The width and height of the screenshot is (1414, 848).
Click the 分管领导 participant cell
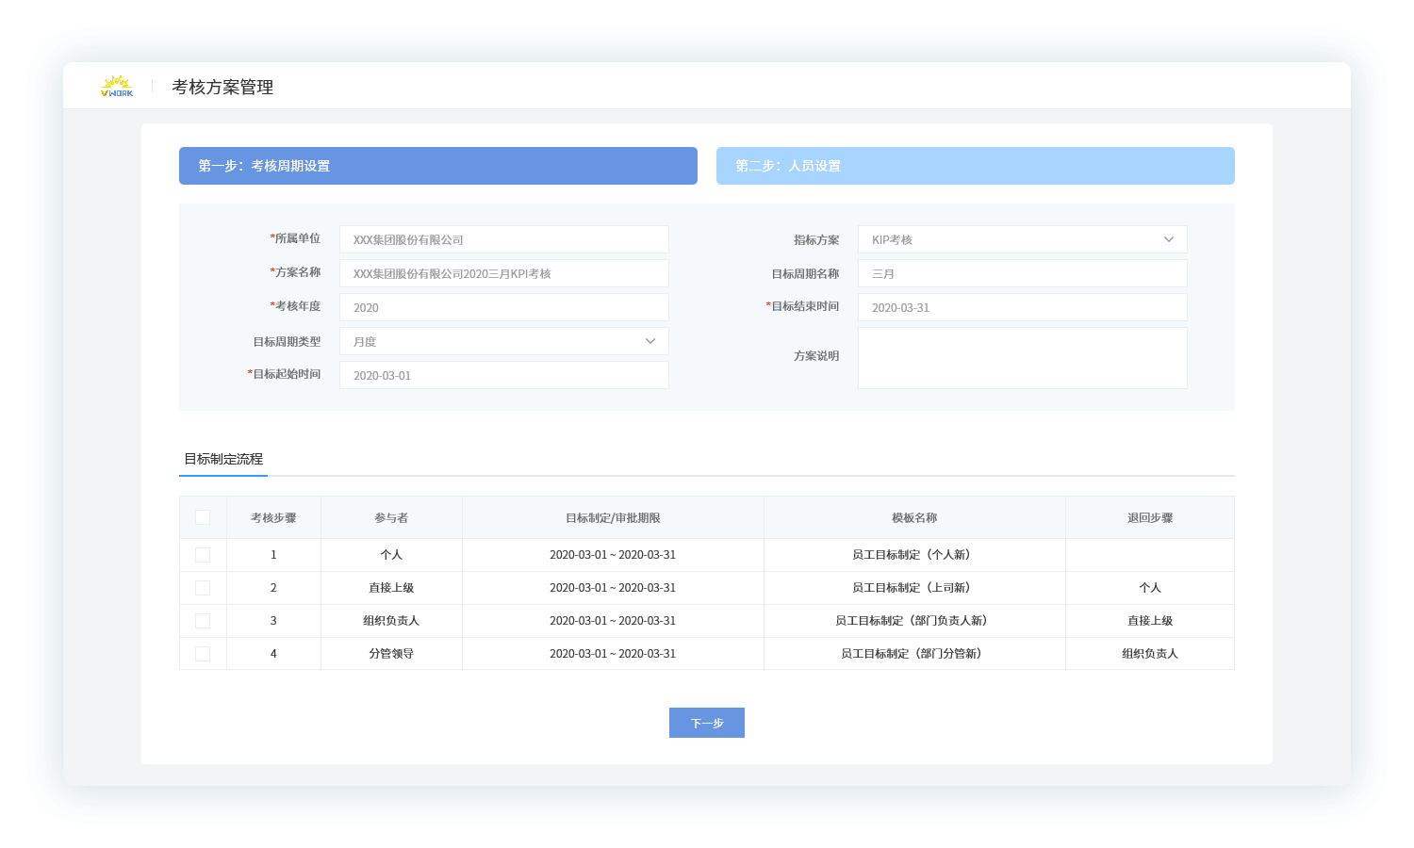point(391,654)
